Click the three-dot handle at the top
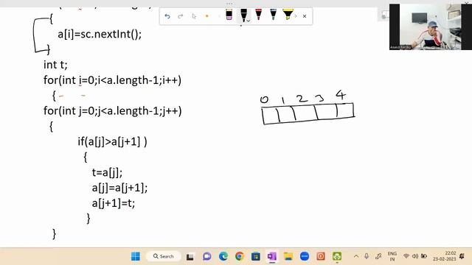Image resolution: width=472 pixels, height=265 pixels. point(229,4)
